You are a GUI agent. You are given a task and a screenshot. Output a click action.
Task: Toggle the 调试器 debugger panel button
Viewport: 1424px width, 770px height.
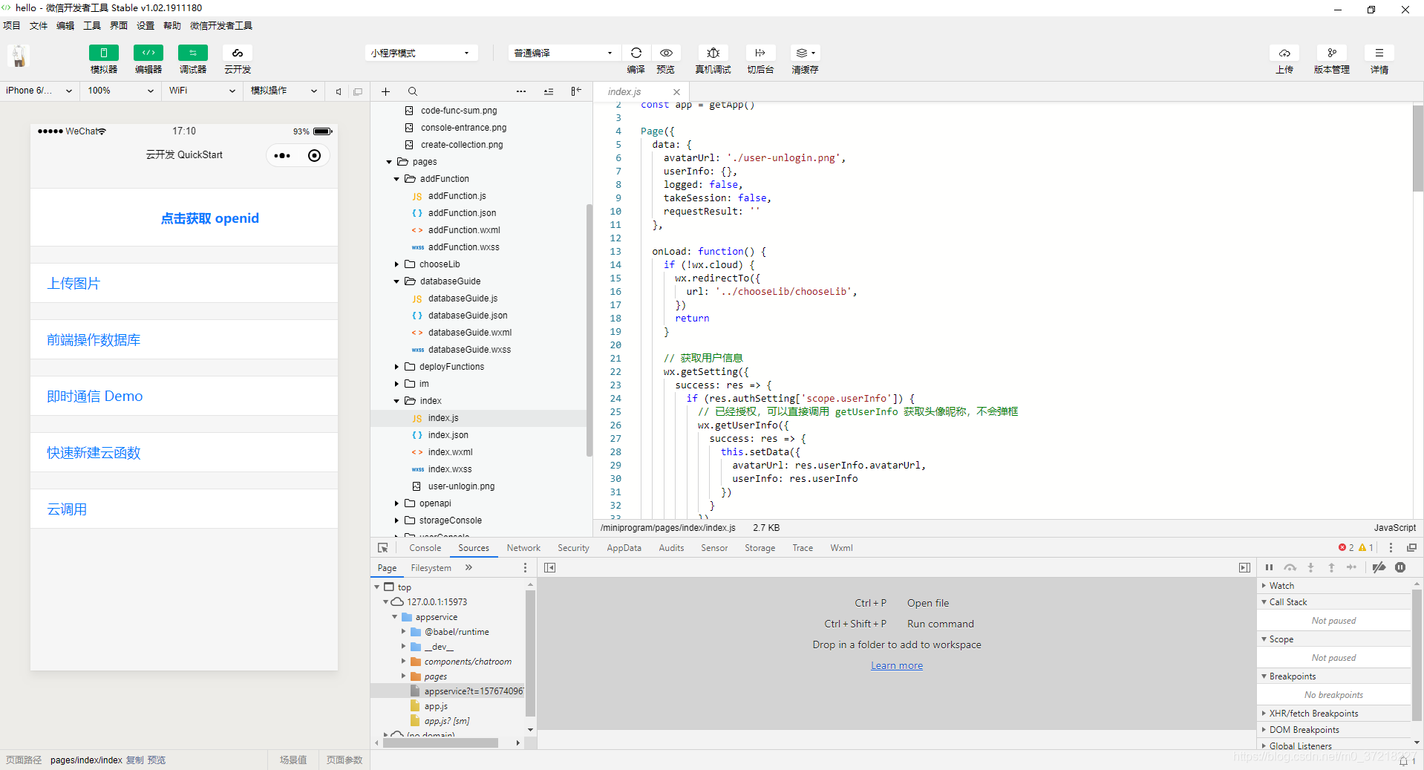[193, 53]
